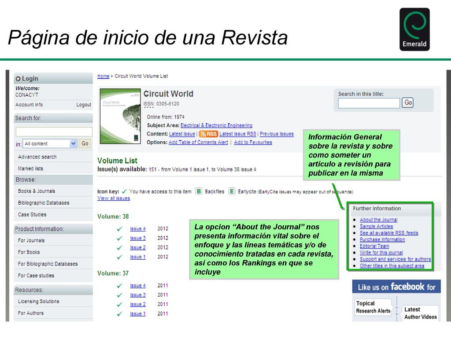Click View all issues link
Image resolution: width=451 pixels, height=338 pixels.
[x=114, y=198]
